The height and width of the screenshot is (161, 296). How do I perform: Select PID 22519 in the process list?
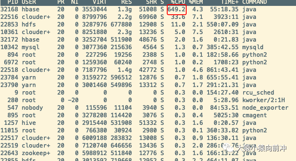click(x=9, y=145)
